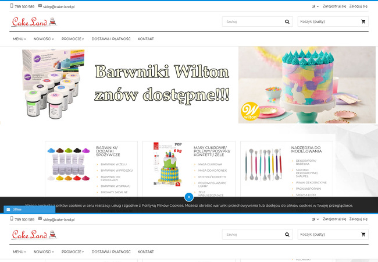Click the shopping cart icon in upper header

[363, 22]
